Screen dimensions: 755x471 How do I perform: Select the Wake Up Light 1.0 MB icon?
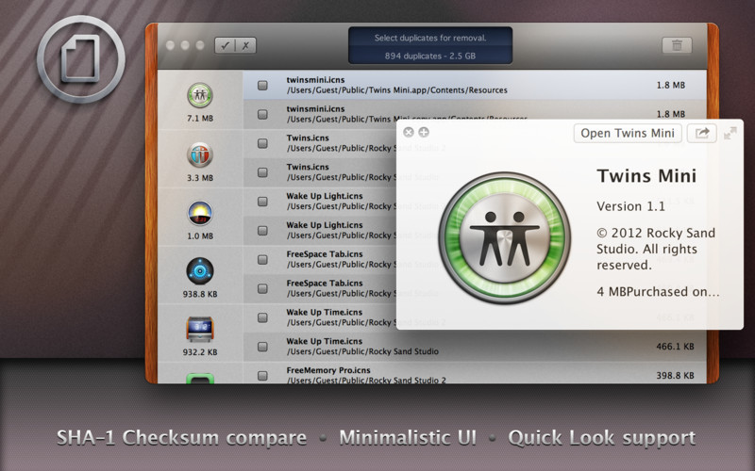[200, 213]
